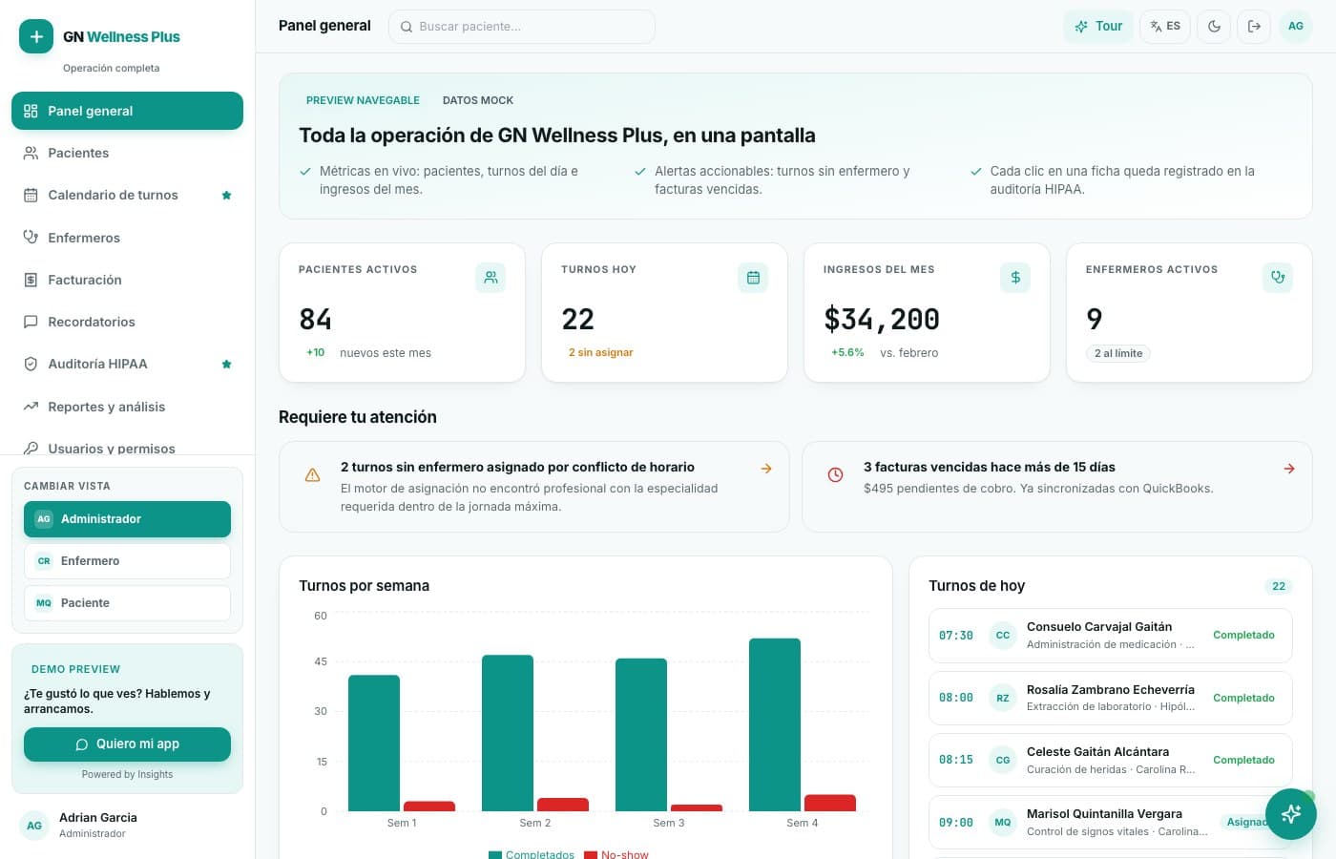This screenshot has height=859, width=1336.
Task: Start the Tour
Action: (x=1098, y=27)
